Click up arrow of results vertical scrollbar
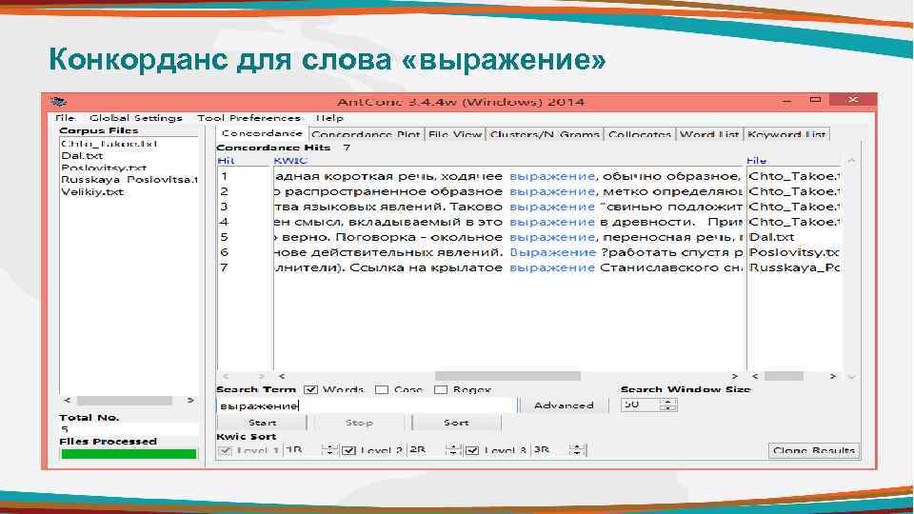The height and width of the screenshot is (514, 914). click(851, 160)
